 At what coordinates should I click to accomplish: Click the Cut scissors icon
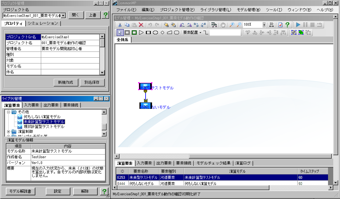(120, 25)
